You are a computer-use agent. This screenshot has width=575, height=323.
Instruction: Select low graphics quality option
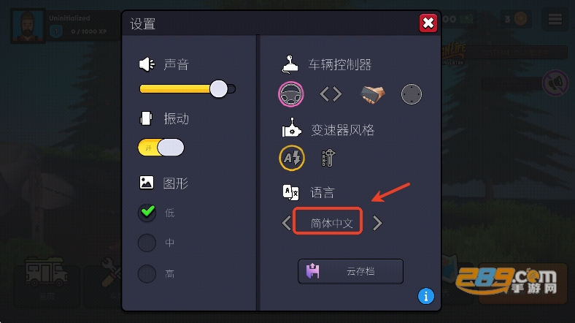coord(147,213)
